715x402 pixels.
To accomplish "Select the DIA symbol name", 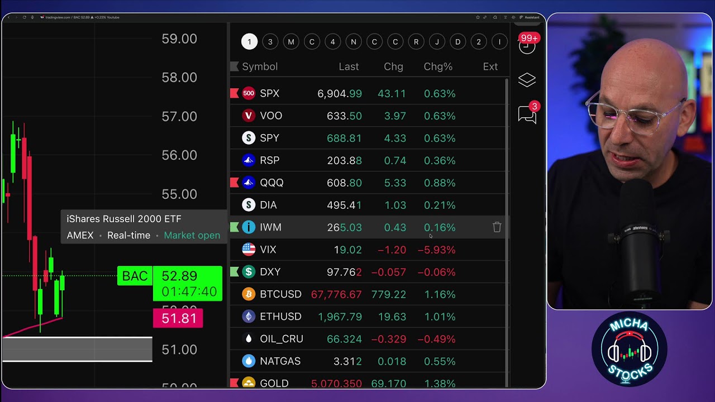I will point(268,205).
